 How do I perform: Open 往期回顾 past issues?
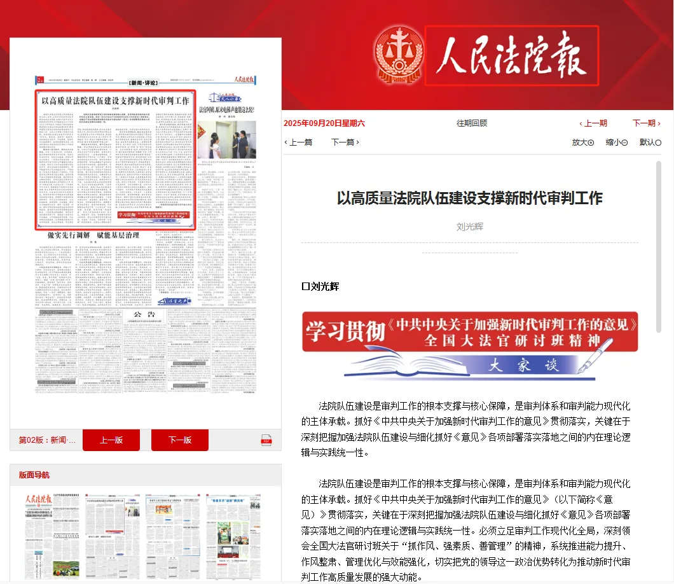(472, 123)
